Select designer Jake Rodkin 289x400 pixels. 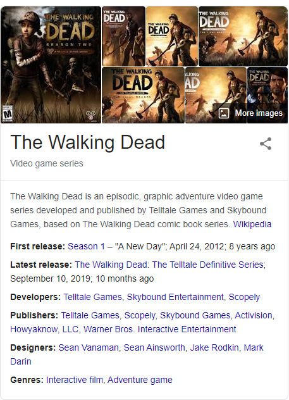214,347
